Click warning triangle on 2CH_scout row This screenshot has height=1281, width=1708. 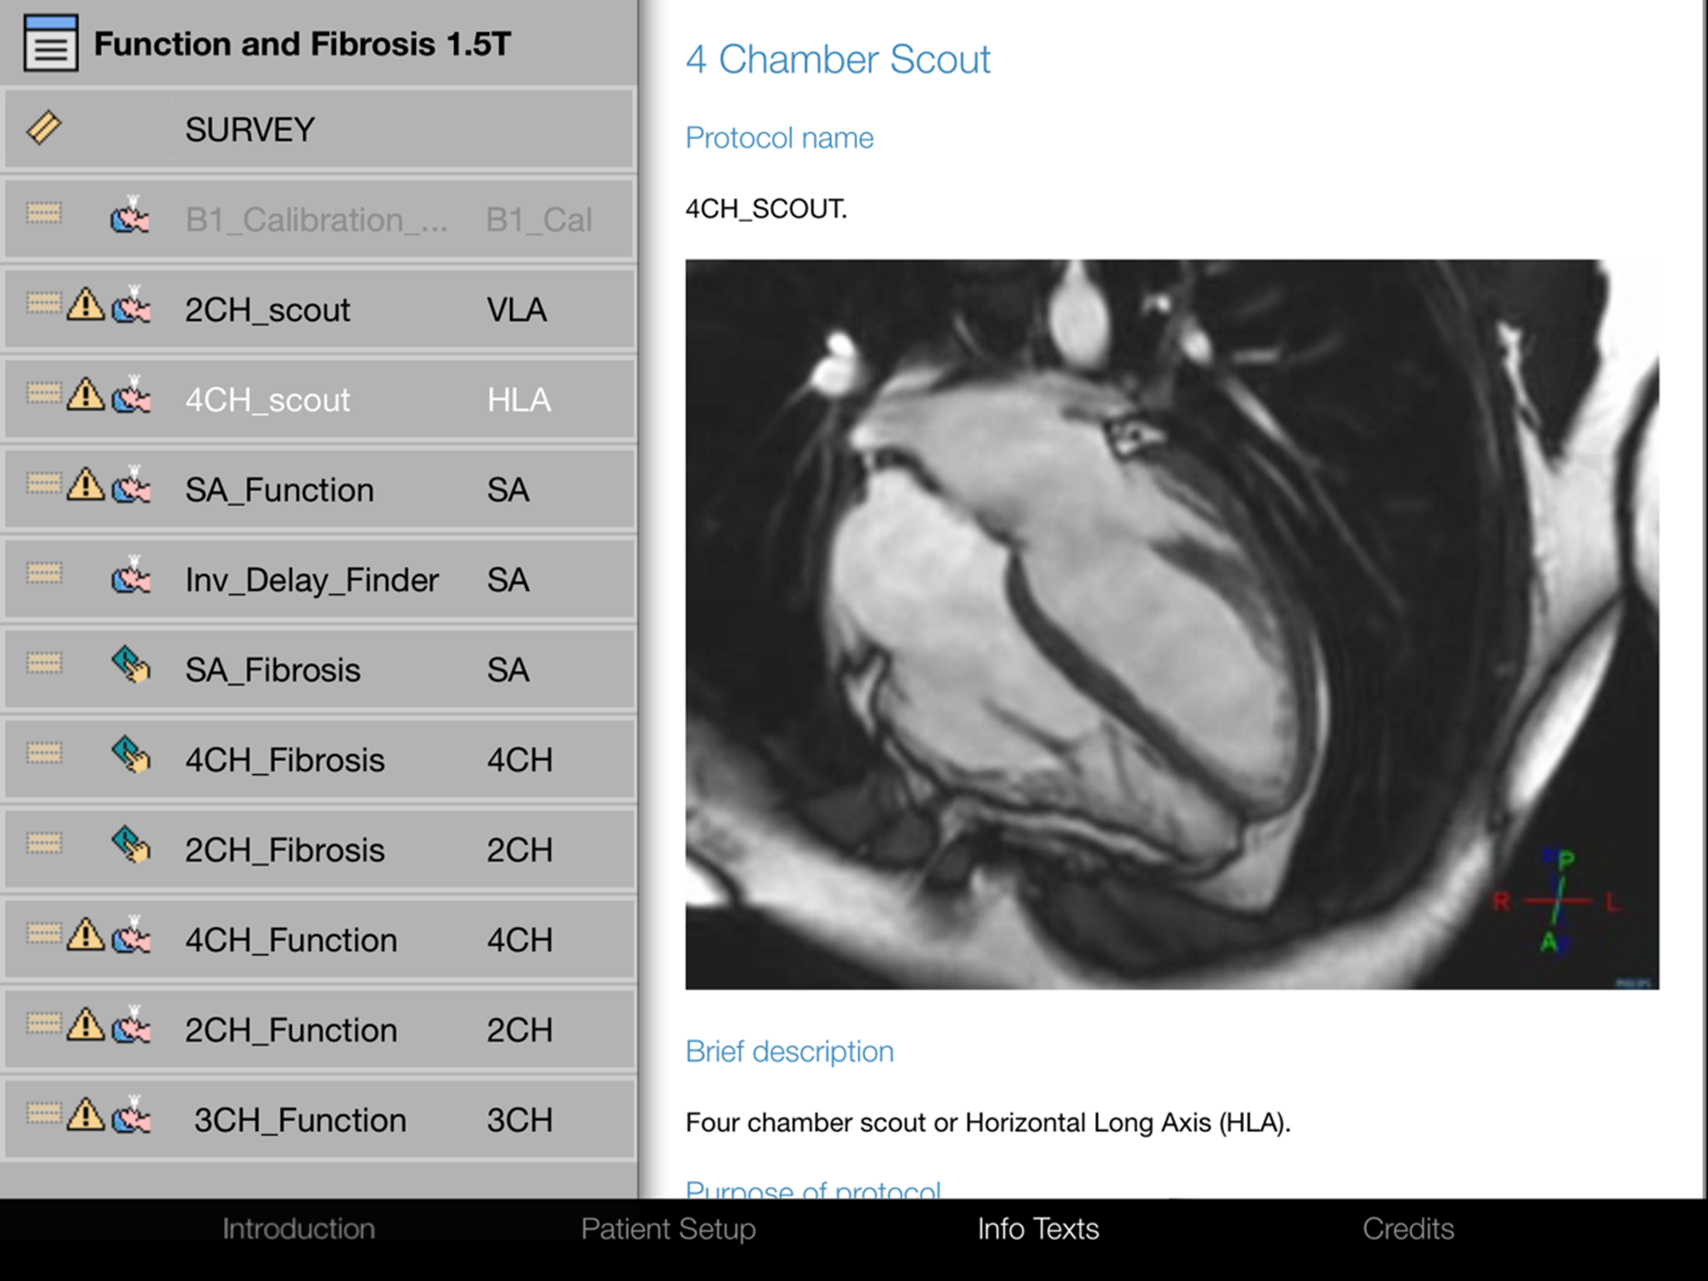pos(85,305)
